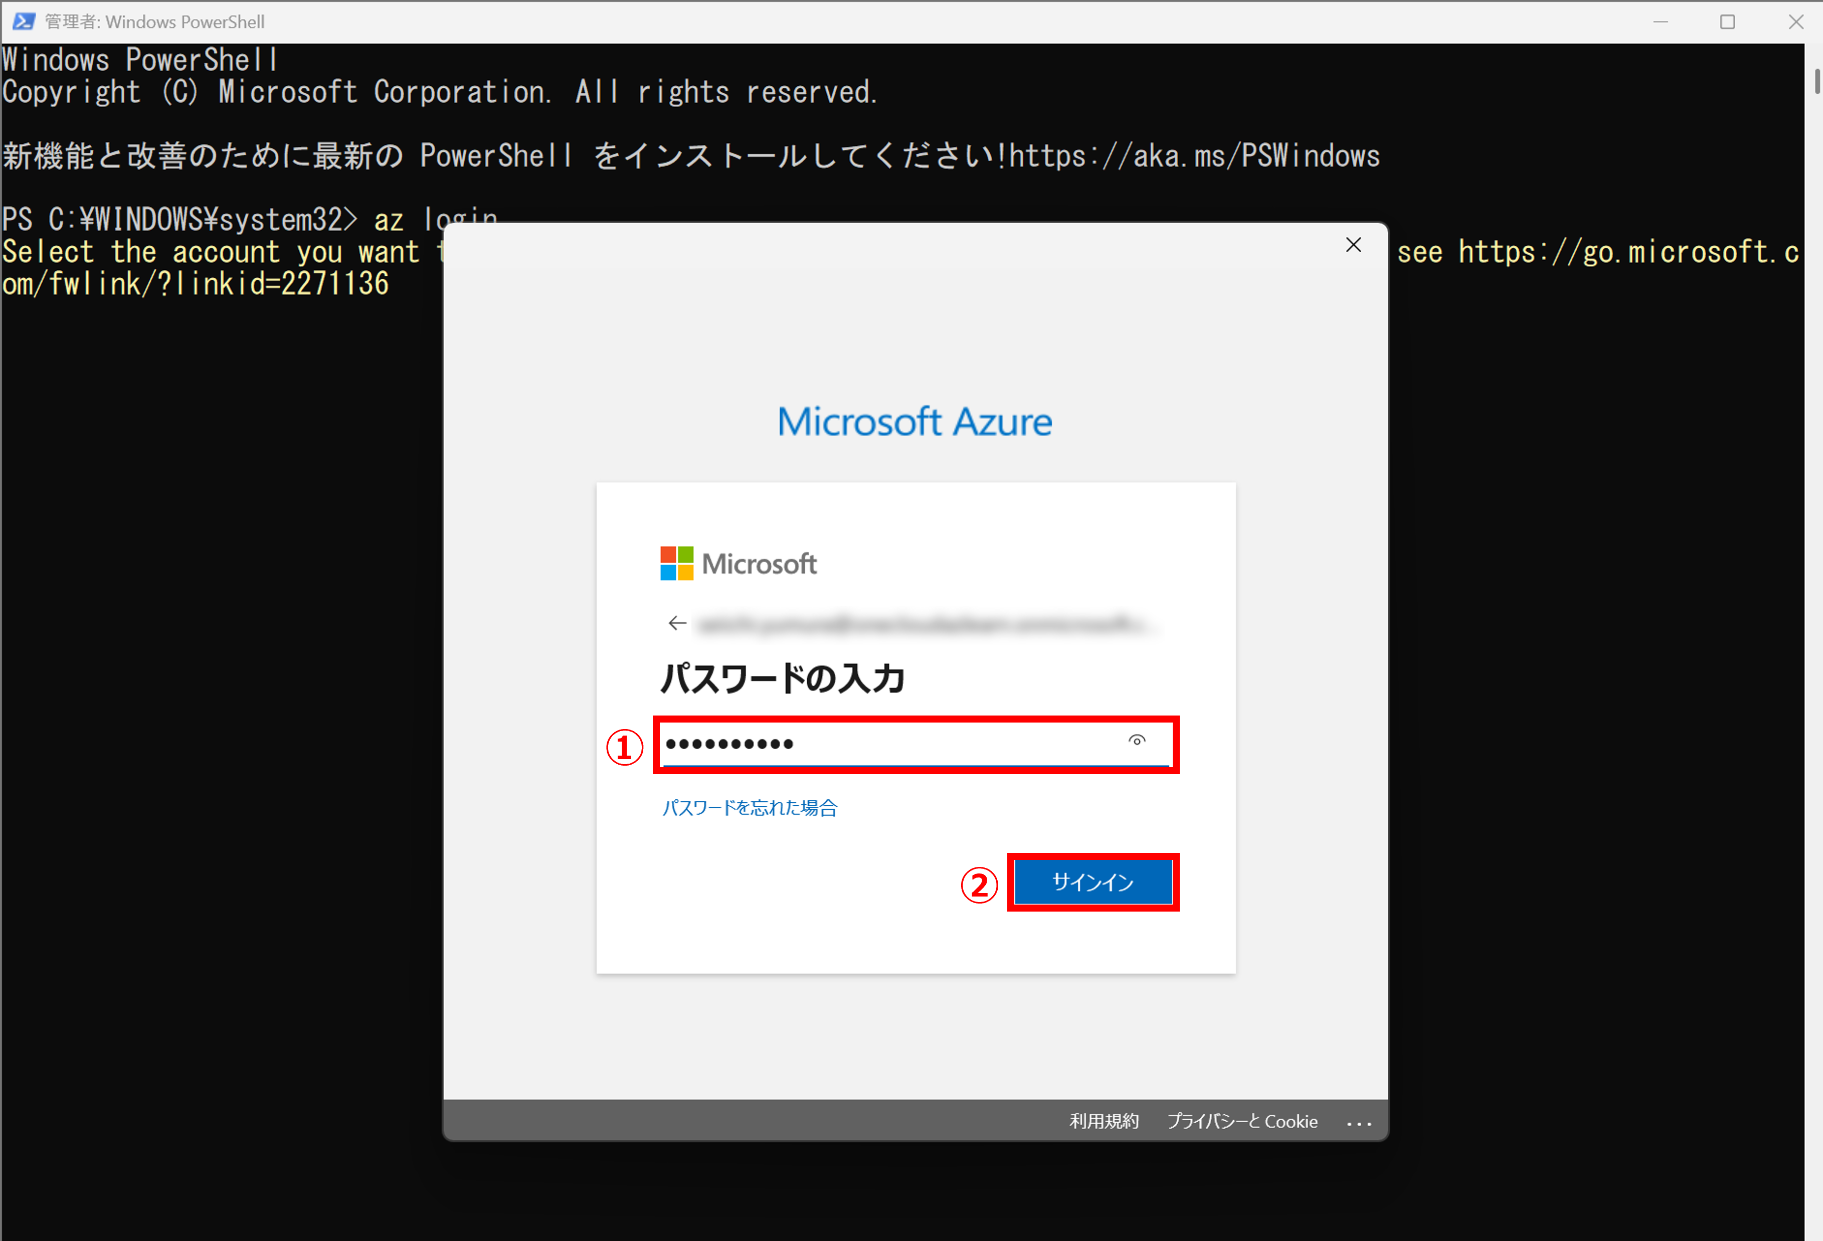The width and height of the screenshot is (1823, 1241).
Task: Click the Microsoft Azure heading text
Action: 915,421
